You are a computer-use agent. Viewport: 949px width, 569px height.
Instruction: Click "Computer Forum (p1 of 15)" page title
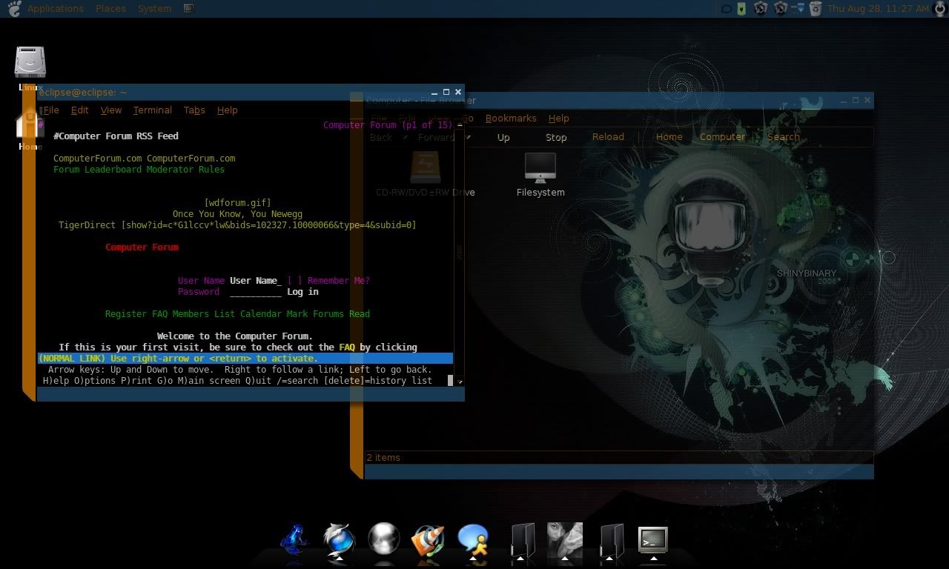388,125
